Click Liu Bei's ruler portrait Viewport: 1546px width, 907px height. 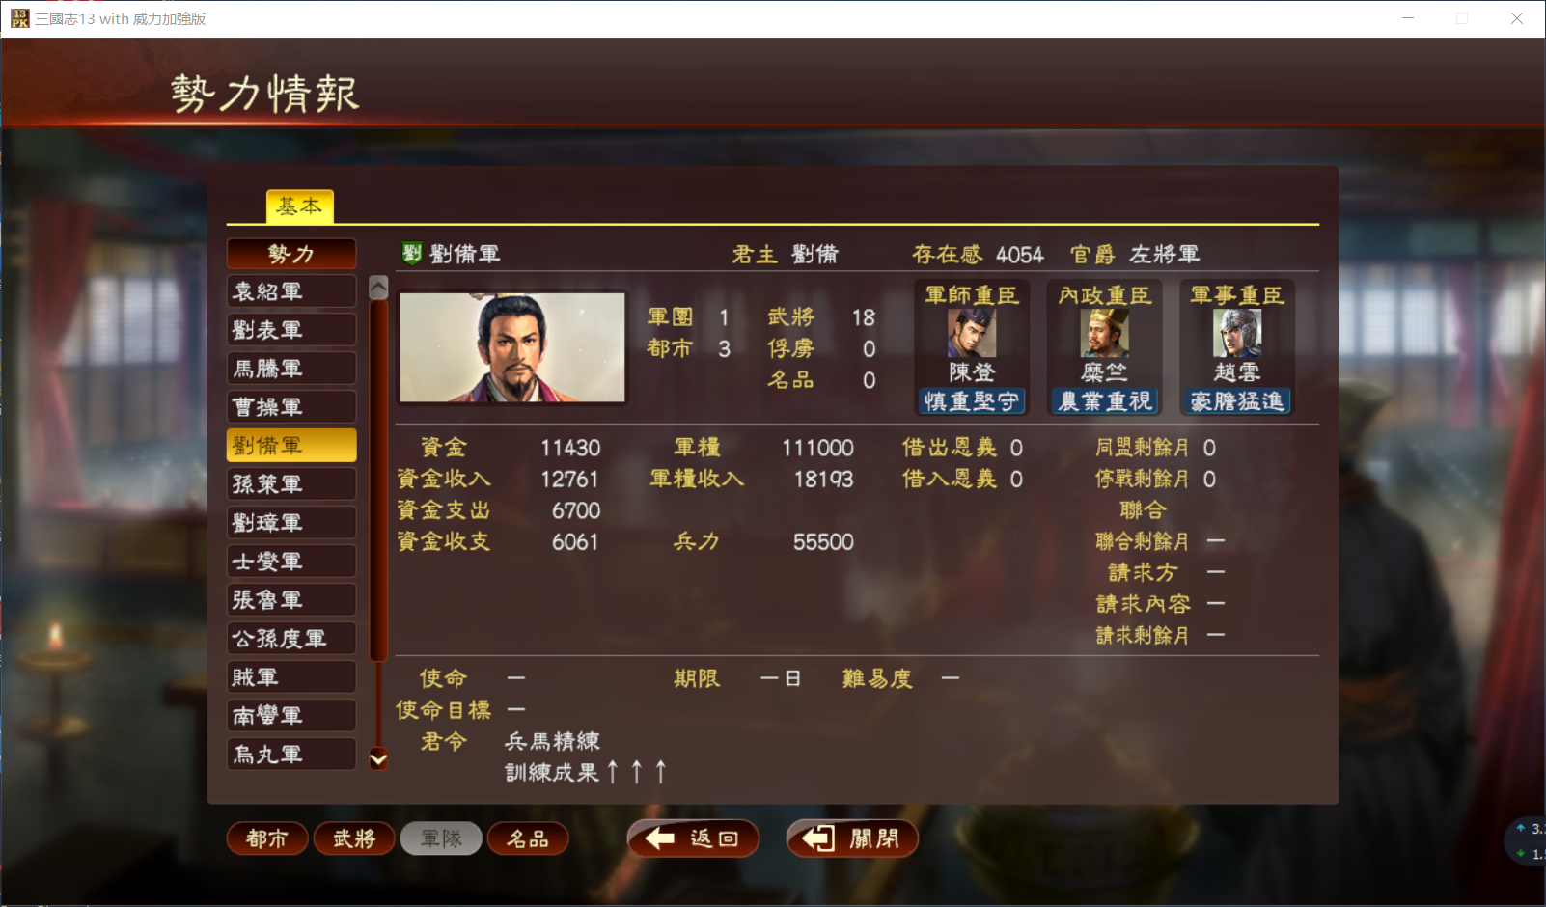(512, 347)
